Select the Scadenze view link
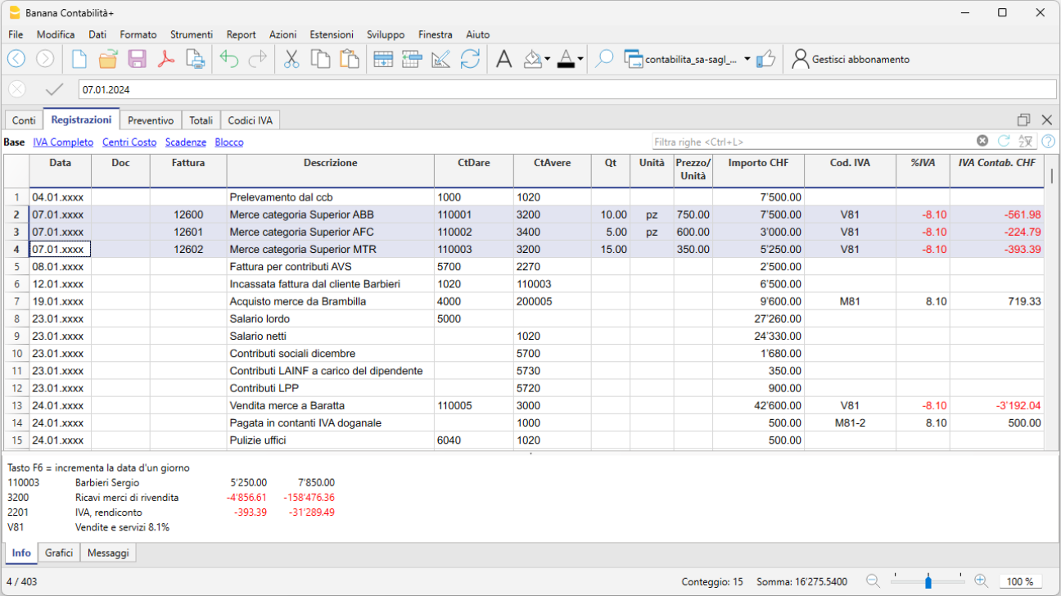The height and width of the screenshot is (596, 1061). (x=186, y=142)
